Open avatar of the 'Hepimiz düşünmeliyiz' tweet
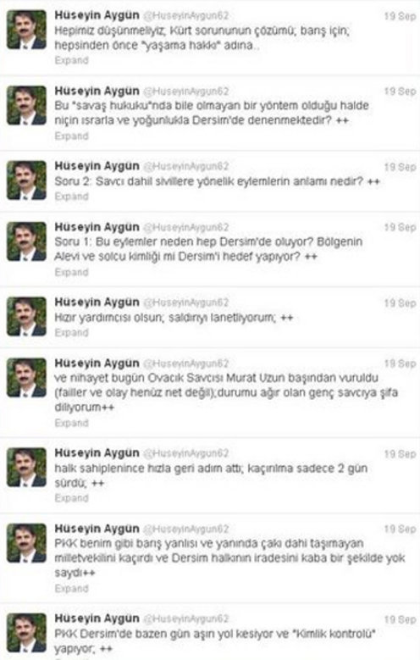This screenshot has height=660, width=420. point(26,30)
